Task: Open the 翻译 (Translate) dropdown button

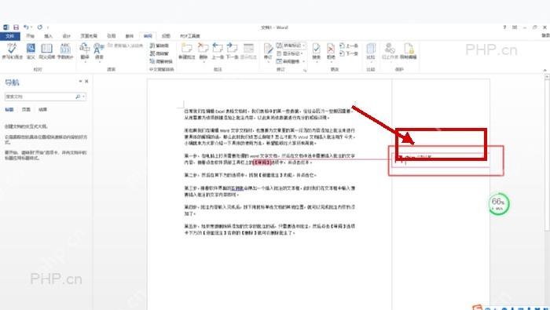Action: pos(85,52)
